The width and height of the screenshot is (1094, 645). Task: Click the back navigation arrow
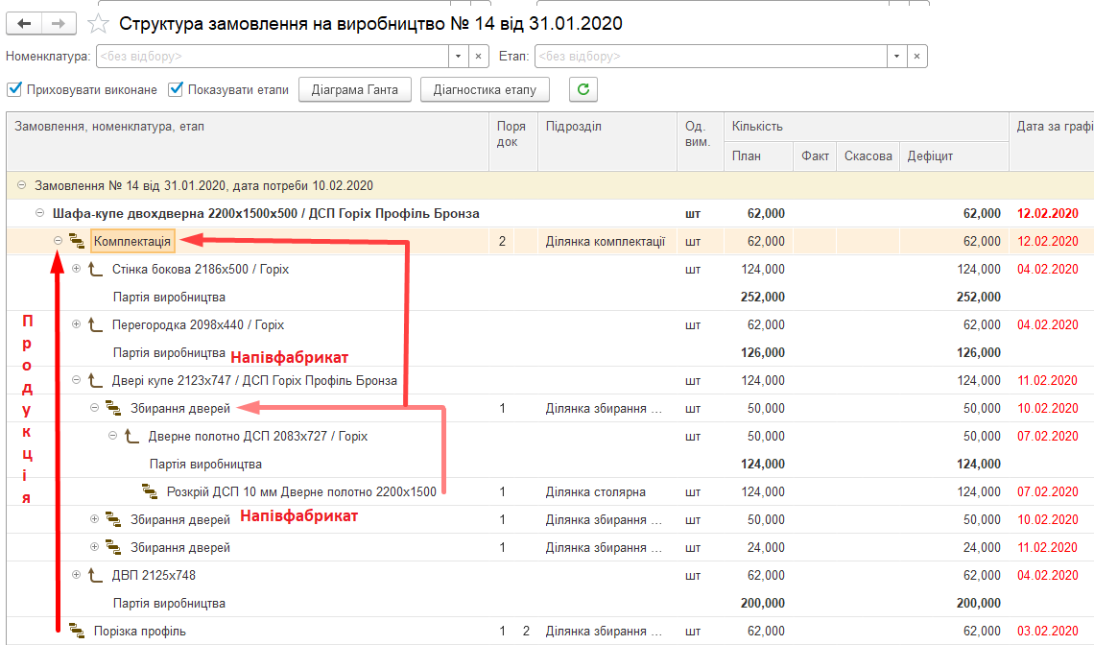pos(25,23)
